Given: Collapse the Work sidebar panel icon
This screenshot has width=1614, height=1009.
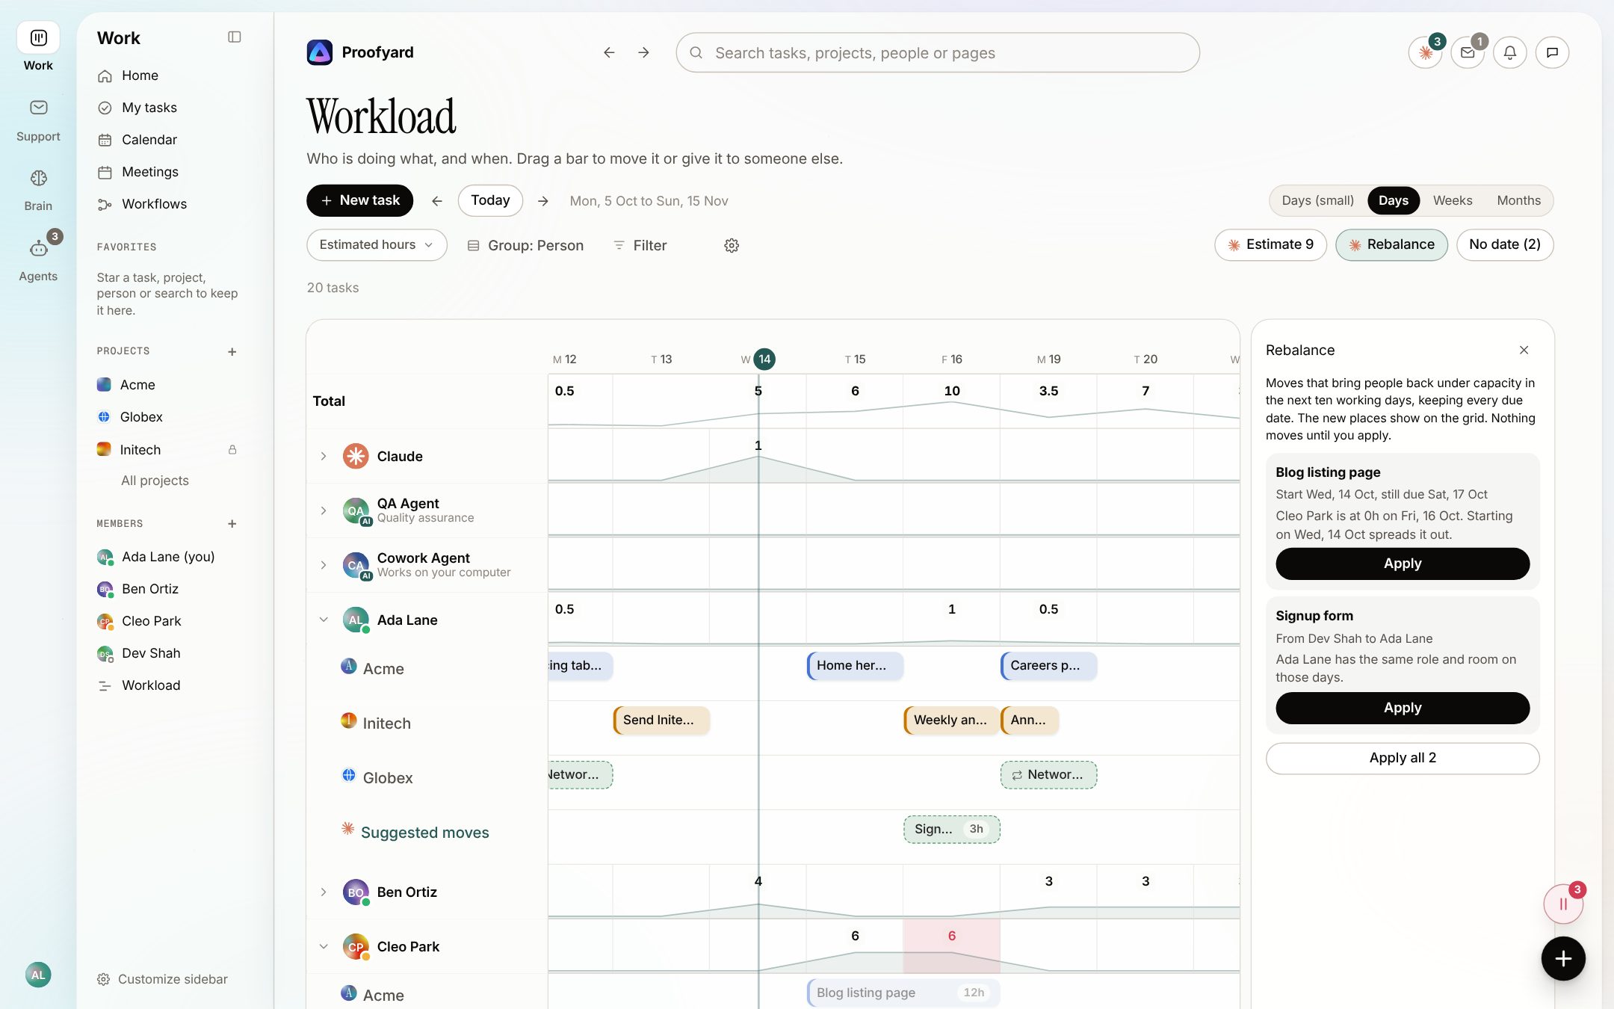Looking at the screenshot, I should (x=235, y=37).
